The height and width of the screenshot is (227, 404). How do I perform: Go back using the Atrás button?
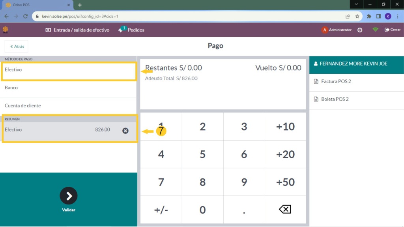[17, 47]
